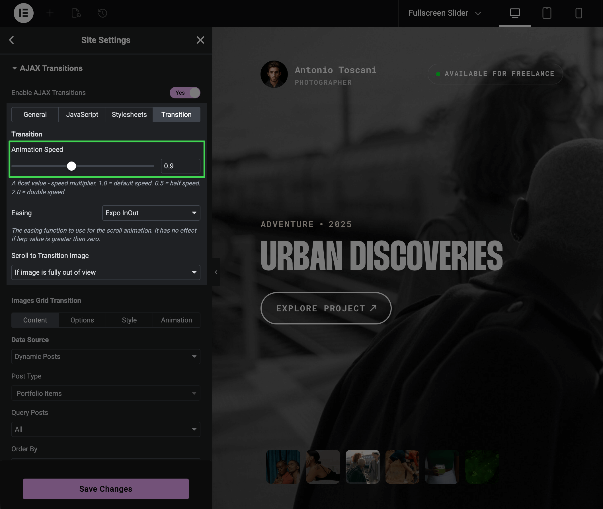Collapse the editor side panel handle
603x509 pixels.
(x=216, y=272)
